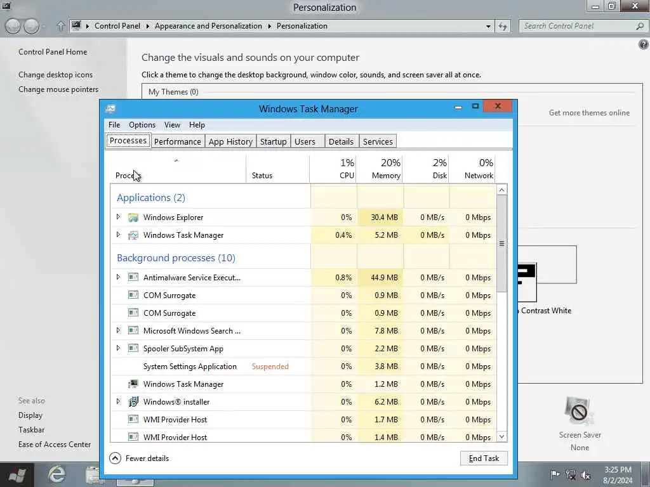Expand the Windows installer row

point(118,401)
